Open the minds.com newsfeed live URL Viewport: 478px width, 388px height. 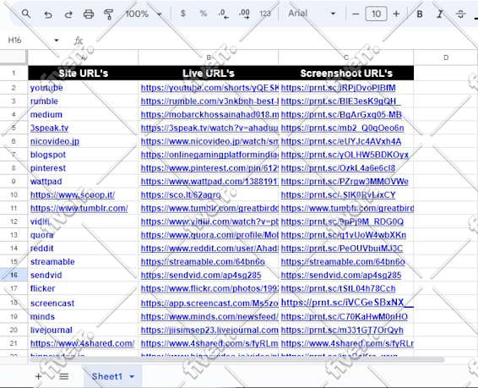tap(209, 317)
